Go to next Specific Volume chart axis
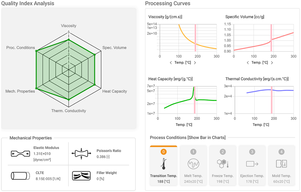 pyautogui.click(x=272, y=63)
